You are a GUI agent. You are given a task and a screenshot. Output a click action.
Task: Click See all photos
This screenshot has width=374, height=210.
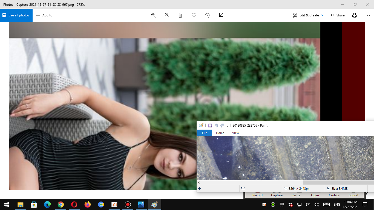(x=16, y=15)
